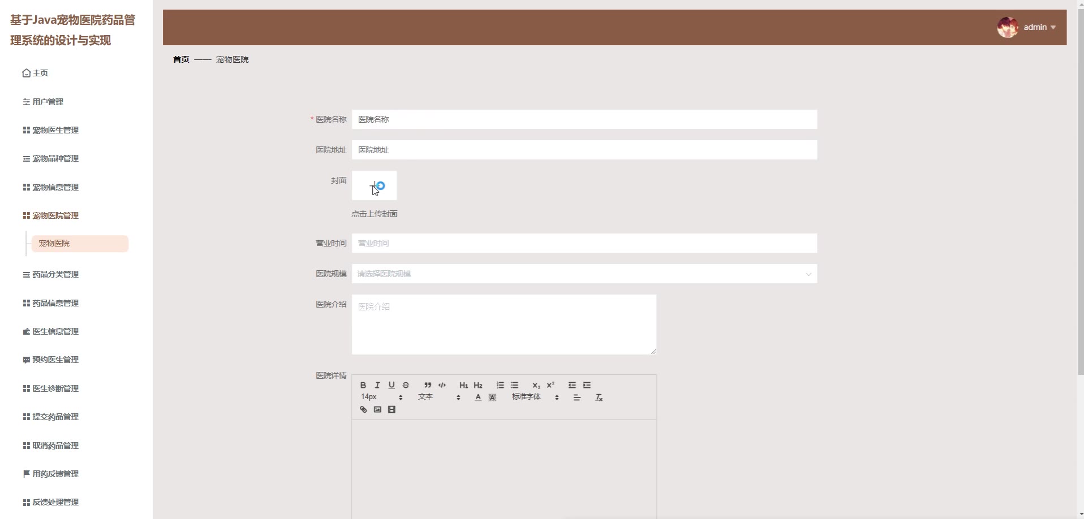Screen dimensions: 1084x519
Task: Insert a hyperlink in editor
Action: (363, 409)
